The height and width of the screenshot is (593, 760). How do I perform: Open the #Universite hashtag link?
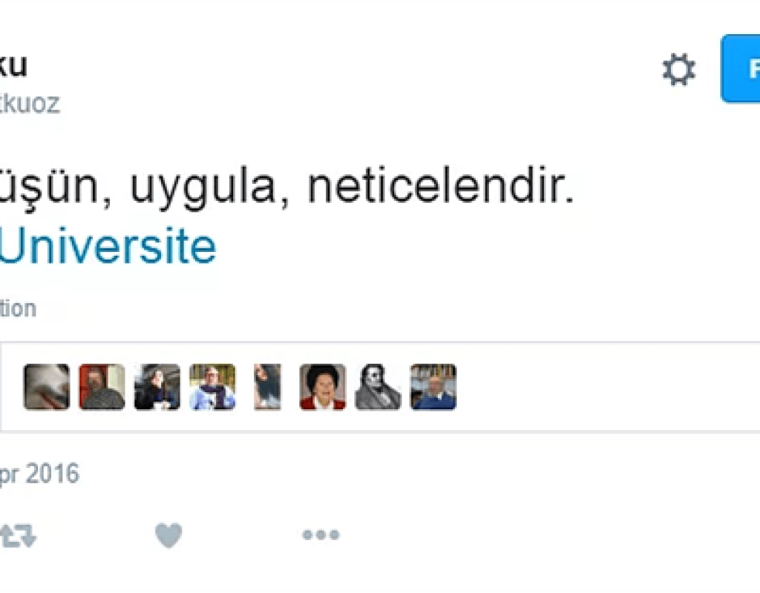coord(108,248)
